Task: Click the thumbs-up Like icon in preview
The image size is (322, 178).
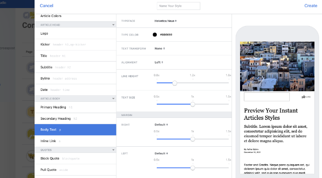Action: point(304,97)
